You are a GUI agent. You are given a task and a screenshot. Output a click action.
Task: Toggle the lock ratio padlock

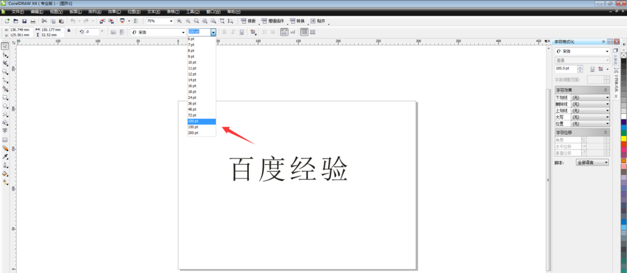[69, 30]
